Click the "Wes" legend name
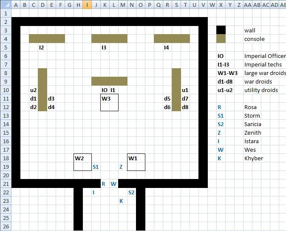The image size is (286, 231). click(x=250, y=150)
